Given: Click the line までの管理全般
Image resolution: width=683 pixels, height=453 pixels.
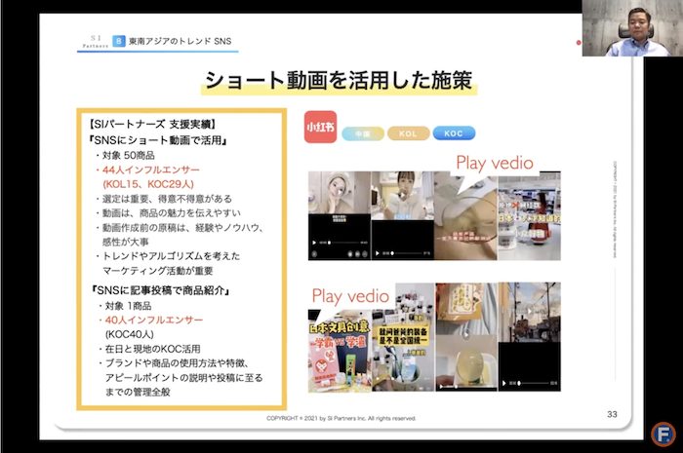Looking at the screenshot, I should pyautogui.click(x=138, y=393).
